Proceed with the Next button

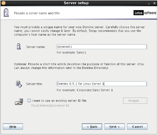pyautogui.click(x=114, y=127)
